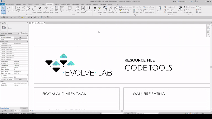Select the Text tool

[x=95, y=9]
